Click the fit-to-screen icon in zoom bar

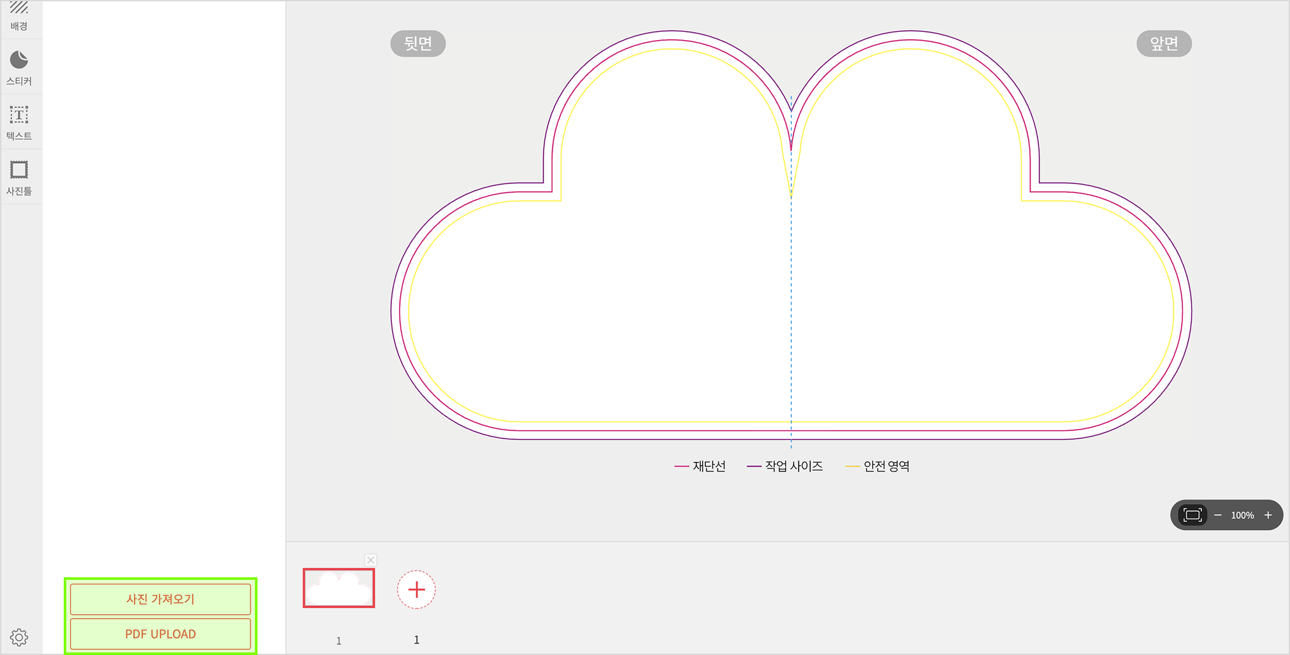[x=1192, y=515]
